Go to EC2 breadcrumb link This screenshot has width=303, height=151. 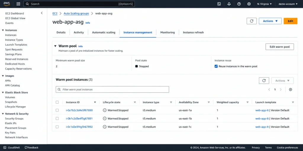[x=55, y=14]
